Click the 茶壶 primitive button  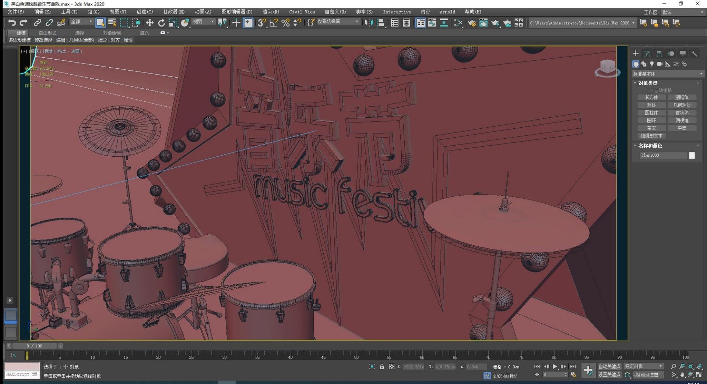coord(651,128)
